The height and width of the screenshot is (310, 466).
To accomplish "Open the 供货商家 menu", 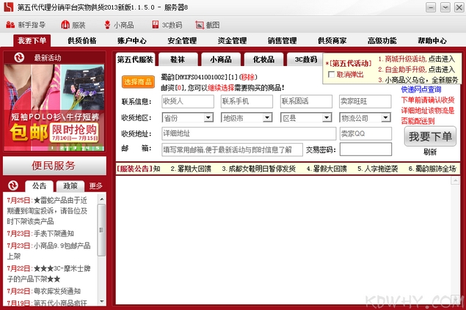I will 332,40.
